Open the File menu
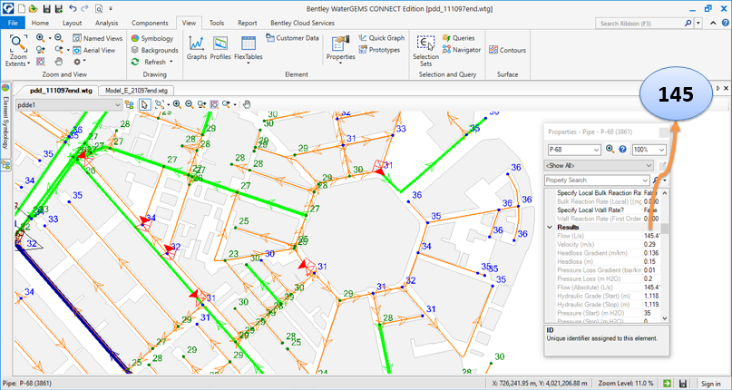732x390 pixels. coord(13,23)
